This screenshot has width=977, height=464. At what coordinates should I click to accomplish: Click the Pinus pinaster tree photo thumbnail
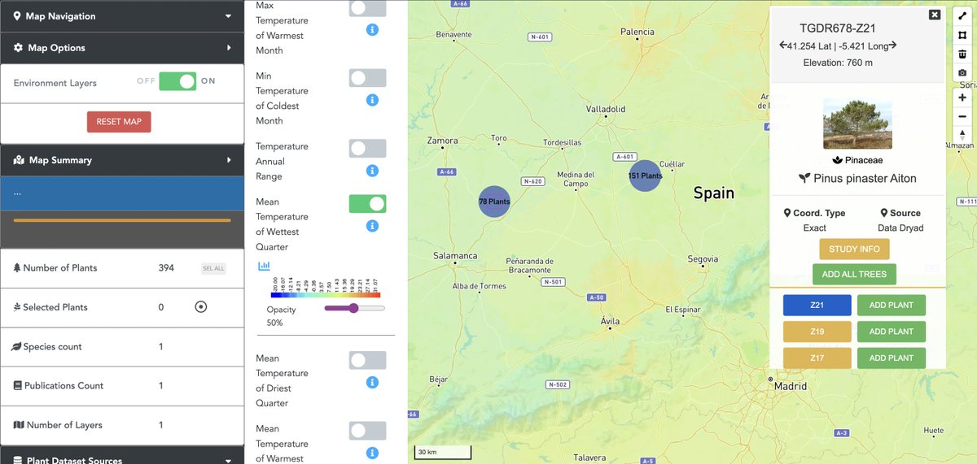coord(857,124)
